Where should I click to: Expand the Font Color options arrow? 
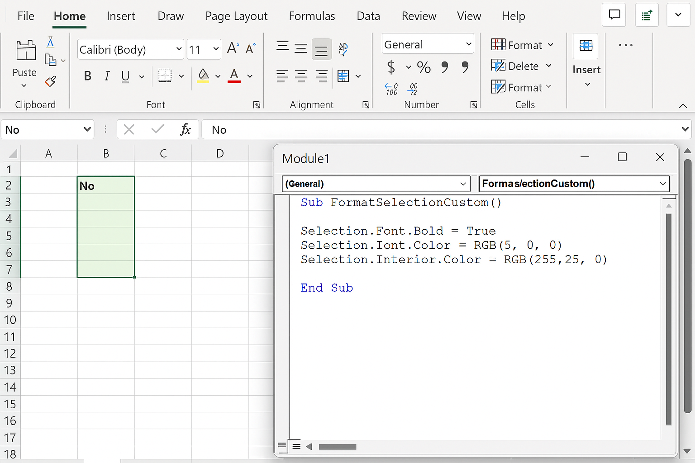[x=250, y=76]
